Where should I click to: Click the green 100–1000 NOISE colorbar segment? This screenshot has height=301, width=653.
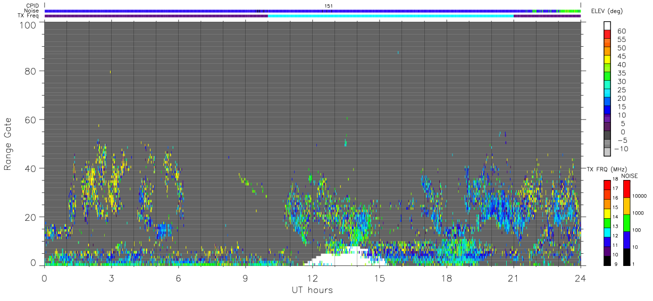point(626,223)
